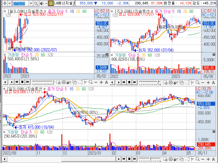Fast-forward monthly chart with double right arrows

pyautogui.click(x=28, y=82)
